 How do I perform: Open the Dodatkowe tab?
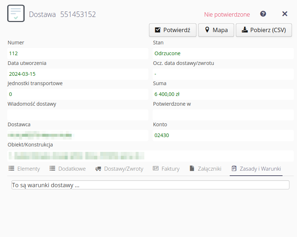[68, 168]
